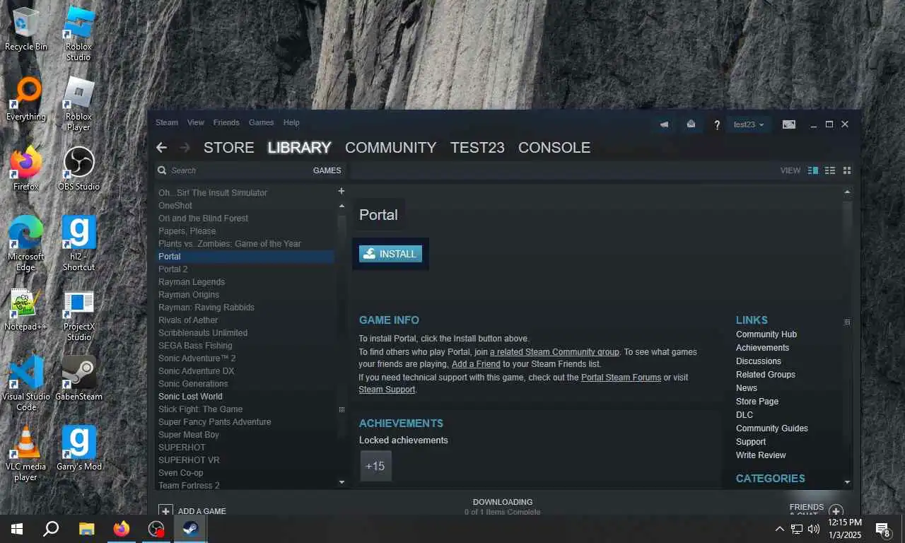Select detail view icon
This screenshot has width=905, height=543.
coord(813,170)
